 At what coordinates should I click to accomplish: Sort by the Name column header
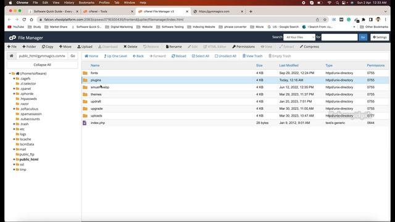[x=95, y=65]
